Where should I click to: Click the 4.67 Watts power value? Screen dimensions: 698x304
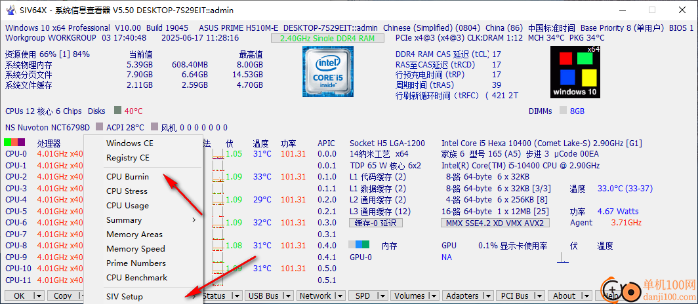pos(618,212)
